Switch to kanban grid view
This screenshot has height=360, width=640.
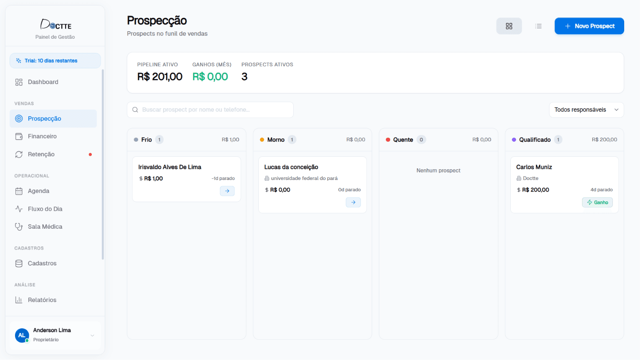click(x=509, y=26)
